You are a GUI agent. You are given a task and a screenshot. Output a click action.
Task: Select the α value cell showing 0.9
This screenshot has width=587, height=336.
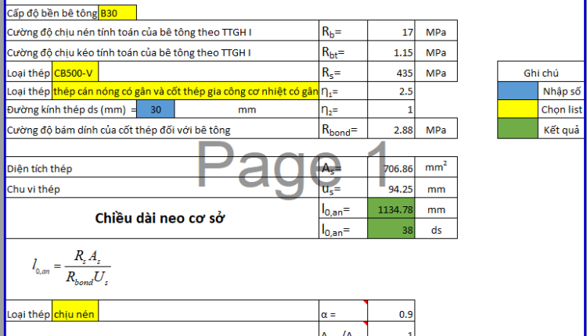click(x=392, y=314)
